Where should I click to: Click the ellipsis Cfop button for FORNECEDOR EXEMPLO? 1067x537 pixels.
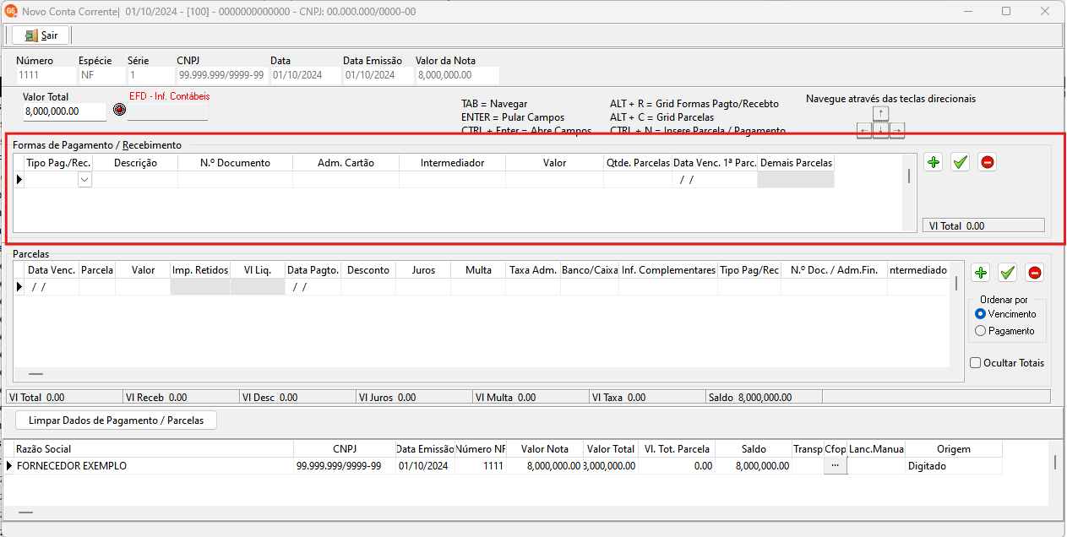click(835, 465)
